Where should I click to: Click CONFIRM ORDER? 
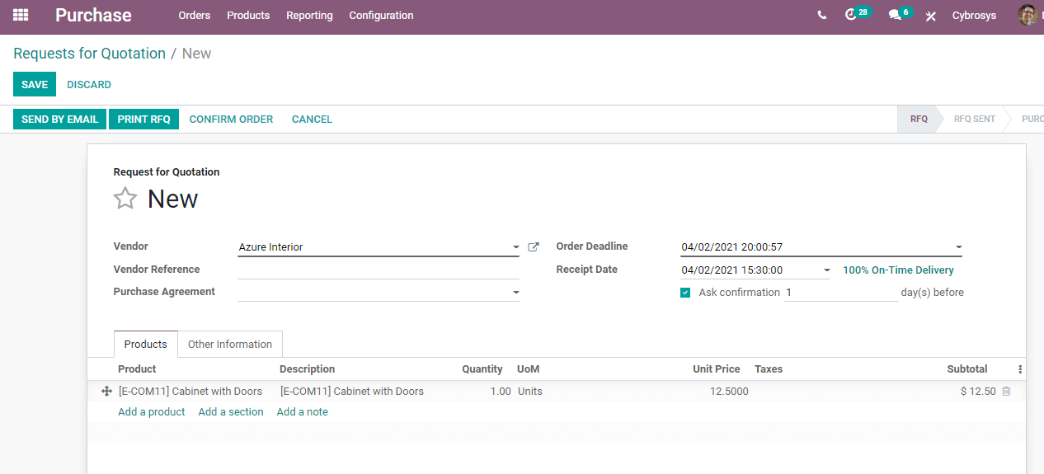(x=231, y=120)
